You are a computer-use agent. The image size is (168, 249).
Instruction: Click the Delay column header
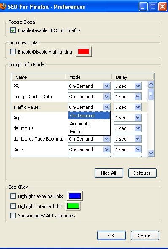pos(133,77)
